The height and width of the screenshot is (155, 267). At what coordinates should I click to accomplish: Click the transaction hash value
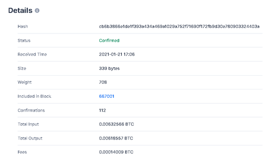pos(179,26)
